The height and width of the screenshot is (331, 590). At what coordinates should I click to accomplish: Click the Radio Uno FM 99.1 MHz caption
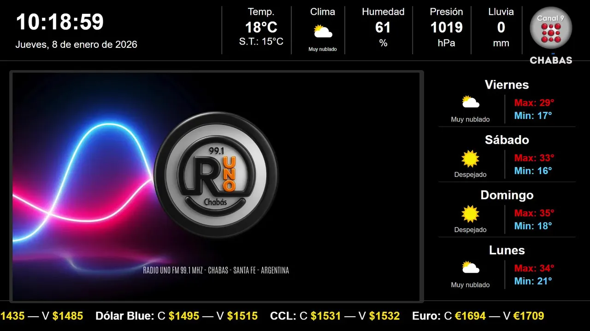coord(216,270)
